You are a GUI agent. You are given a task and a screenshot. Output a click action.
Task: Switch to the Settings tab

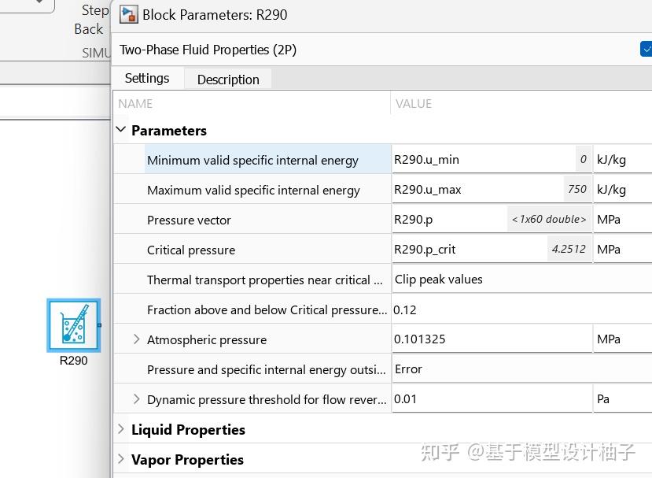point(146,78)
